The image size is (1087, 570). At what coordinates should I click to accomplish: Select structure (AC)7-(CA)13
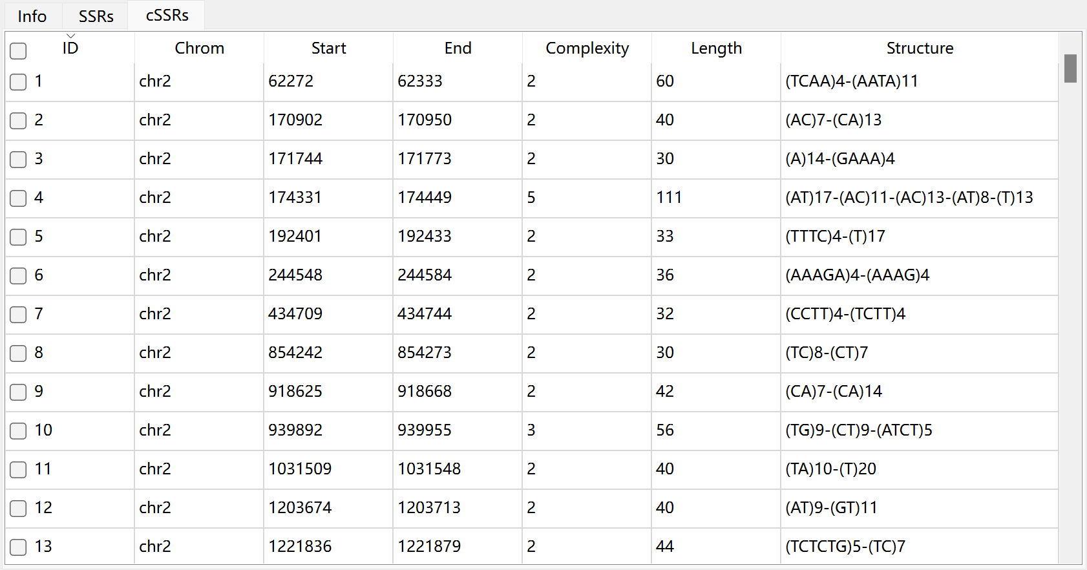tap(920, 120)
